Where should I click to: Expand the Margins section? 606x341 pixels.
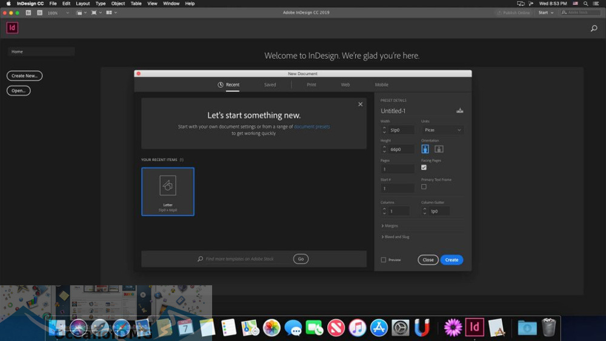point(390,226)
